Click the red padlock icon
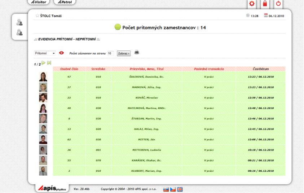 [265, 4]
